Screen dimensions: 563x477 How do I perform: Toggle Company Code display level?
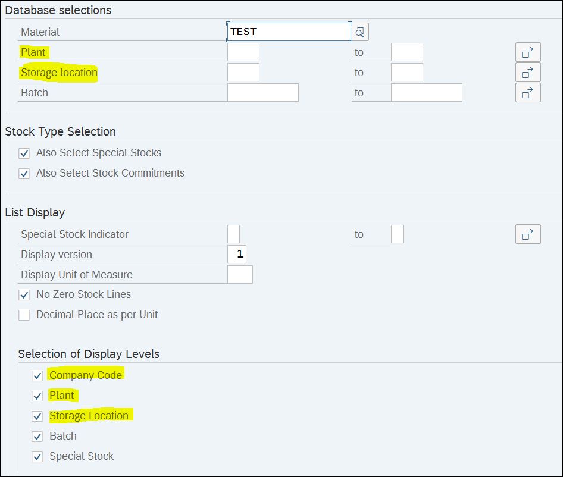click(x=37, y=376)
